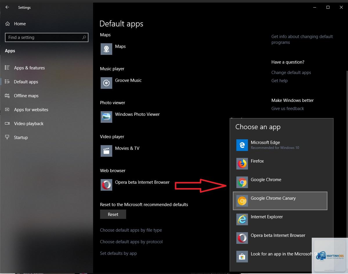Click the Change default apps help link

pos(291,72)
